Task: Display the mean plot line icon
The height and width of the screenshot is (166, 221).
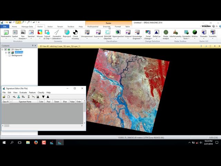Action: pyautogui.click(x=33, y=97)
